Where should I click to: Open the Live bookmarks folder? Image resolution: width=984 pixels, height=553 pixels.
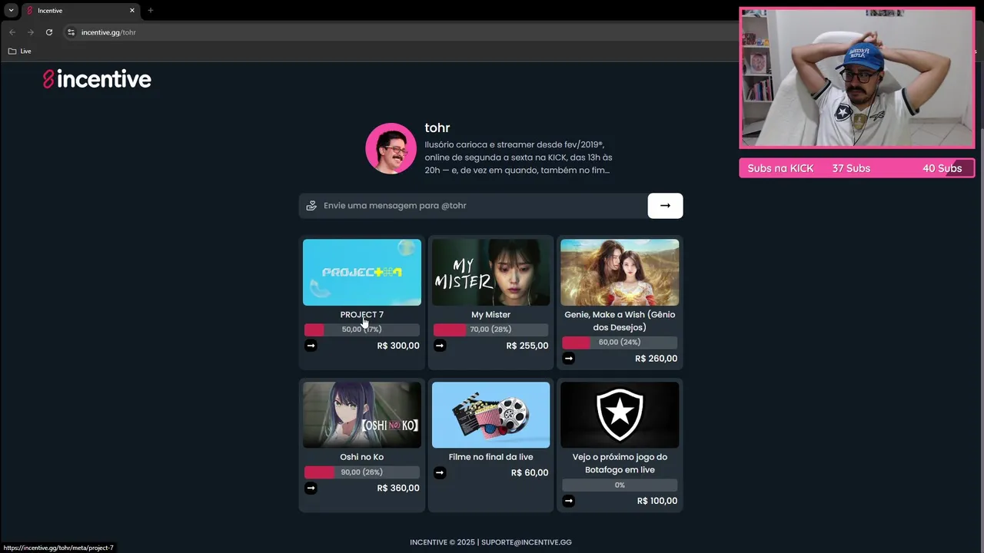coord(20,51)
